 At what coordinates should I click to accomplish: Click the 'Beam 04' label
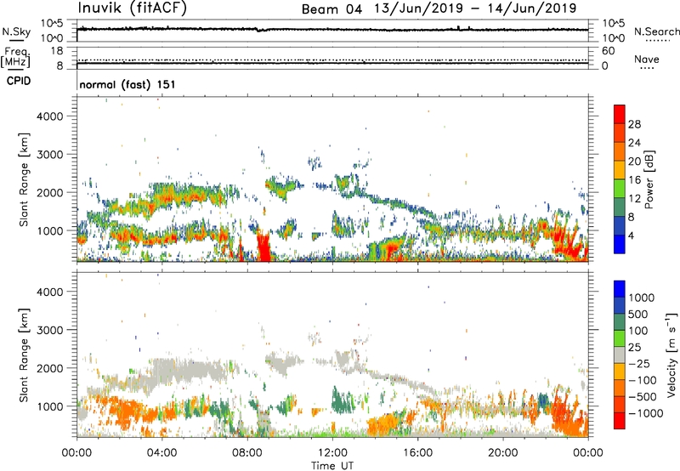(331, 9)
